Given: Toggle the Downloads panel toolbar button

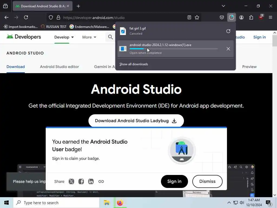Looking at the screenshot, I should 232,17.
